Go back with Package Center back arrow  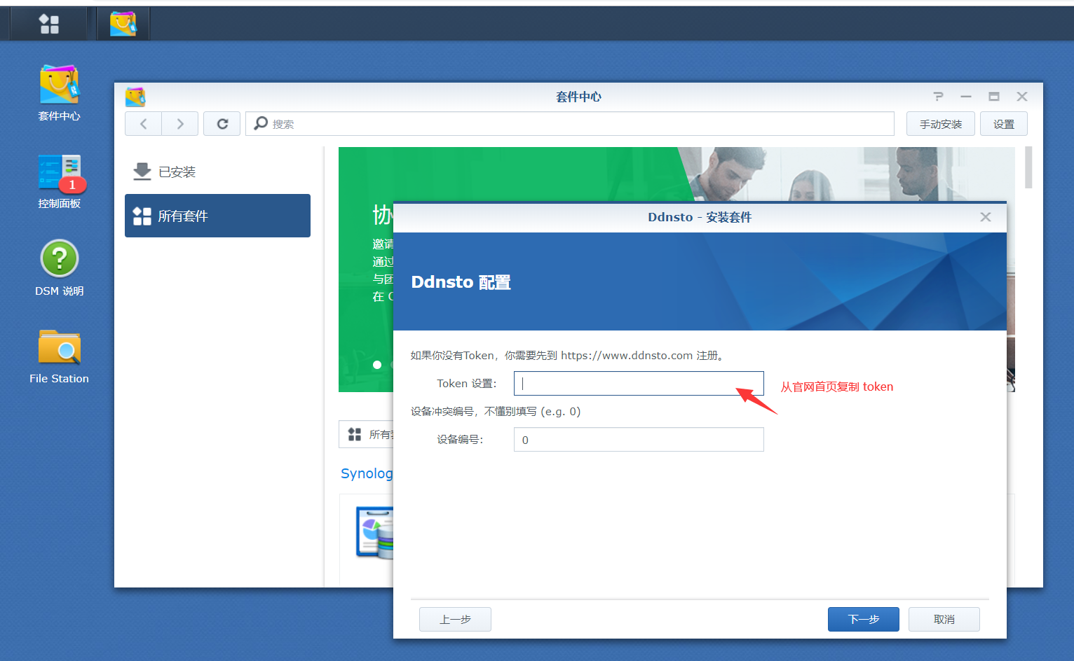(144, 124)
